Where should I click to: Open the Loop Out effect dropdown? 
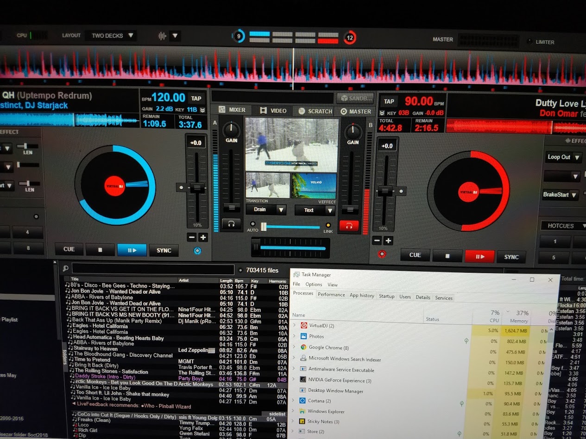click(563, 157)
